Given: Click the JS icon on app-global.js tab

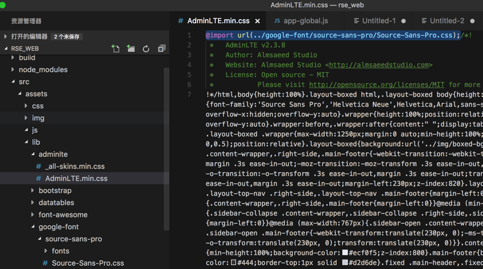Looking at the screenshot, I should coord(277,20).
